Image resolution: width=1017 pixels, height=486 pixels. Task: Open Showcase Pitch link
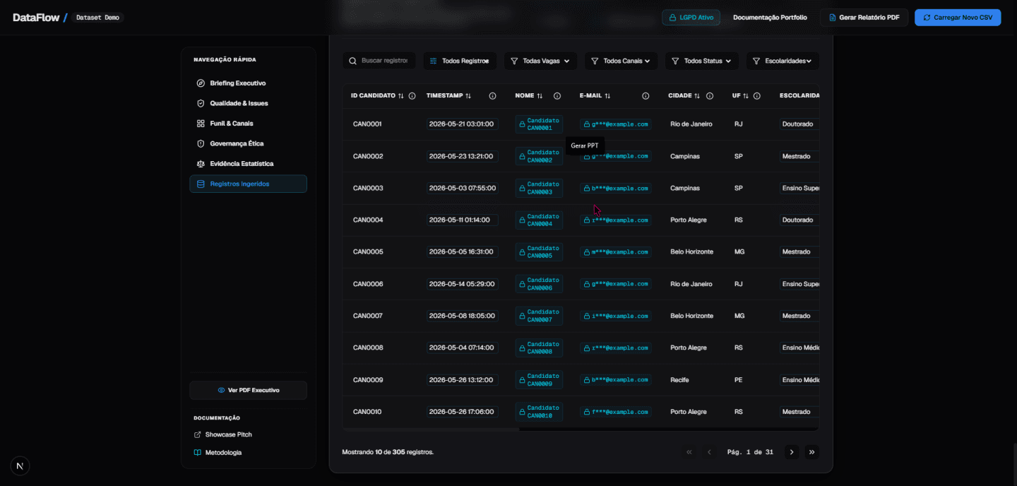coord(223,434)
